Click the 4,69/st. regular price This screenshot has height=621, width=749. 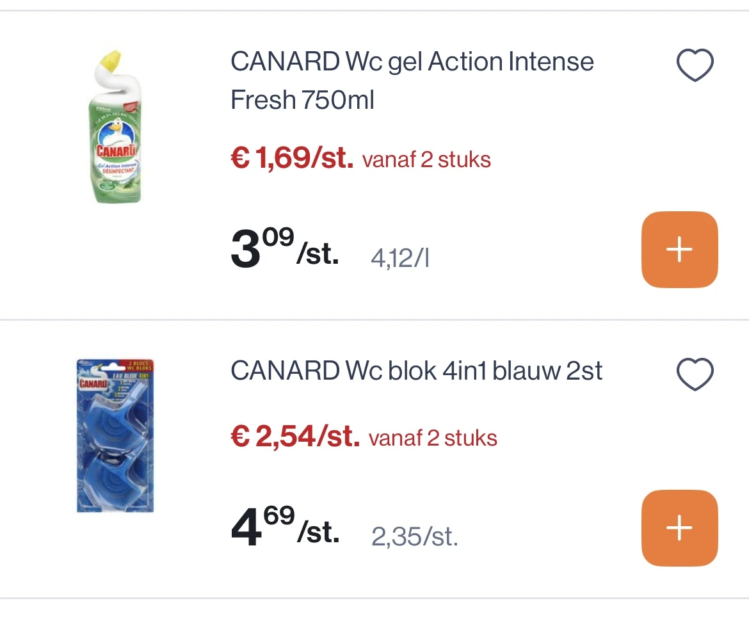284,529
